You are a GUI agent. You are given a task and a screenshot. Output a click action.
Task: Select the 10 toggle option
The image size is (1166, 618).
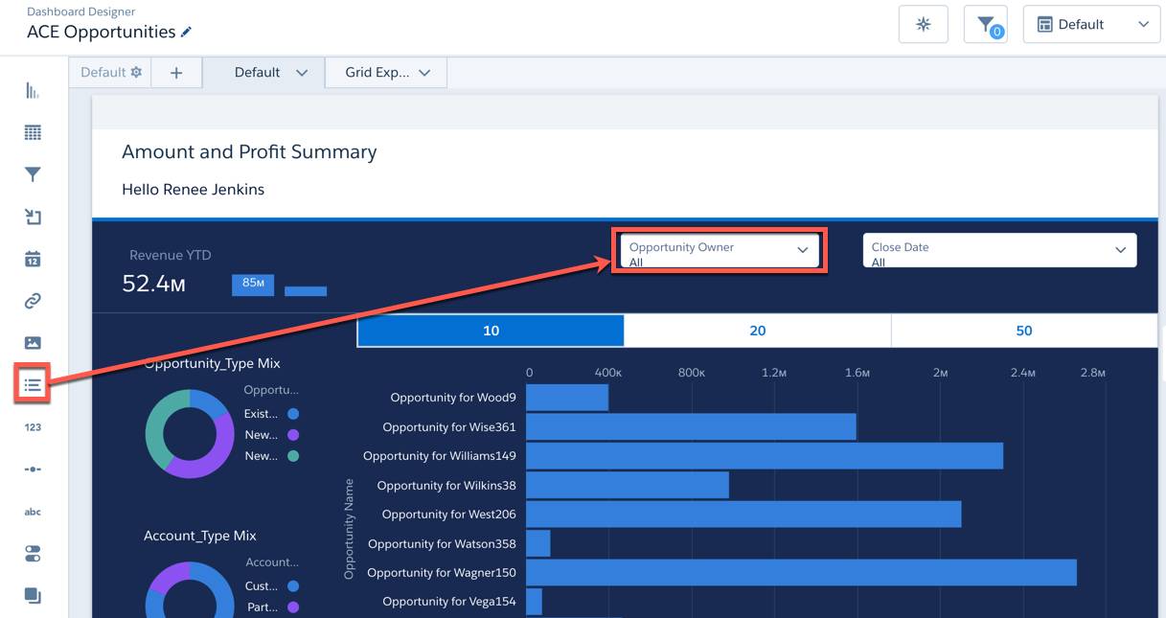[x=491, y=331]
